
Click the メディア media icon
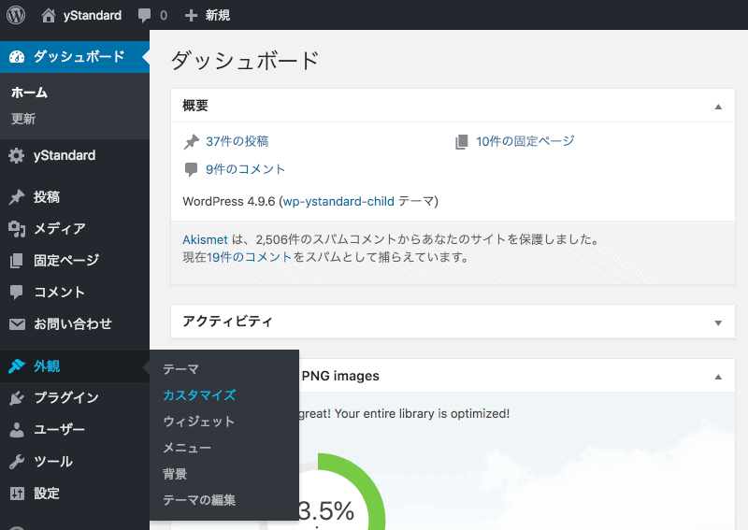tap(17, 229)
